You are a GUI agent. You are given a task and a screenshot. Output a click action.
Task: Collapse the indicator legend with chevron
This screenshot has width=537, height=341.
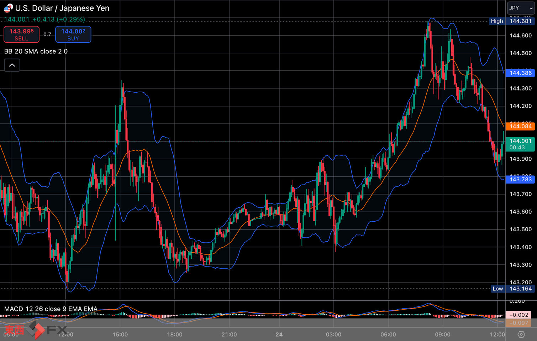pos(12,65)
